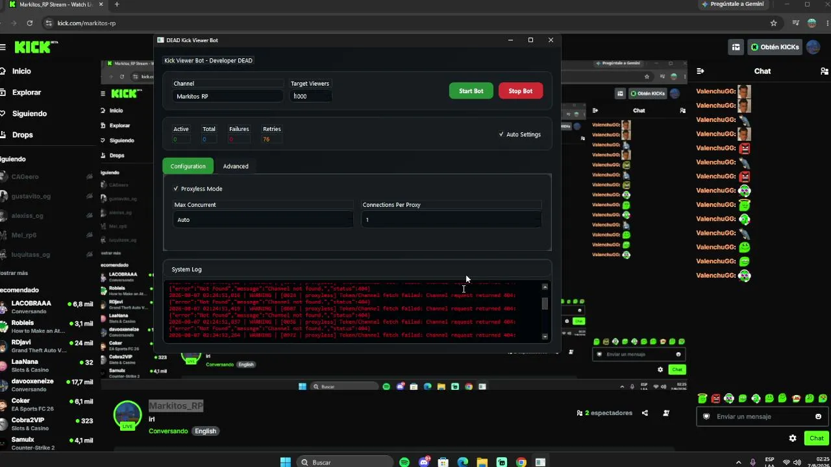Open LACOBRAAA recommended channel
This screenshot has width=831, height=467.
tap(47, 307)
